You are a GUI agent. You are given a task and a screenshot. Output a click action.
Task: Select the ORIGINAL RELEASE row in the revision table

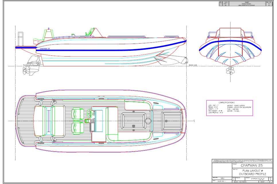(x=246, y=4)
